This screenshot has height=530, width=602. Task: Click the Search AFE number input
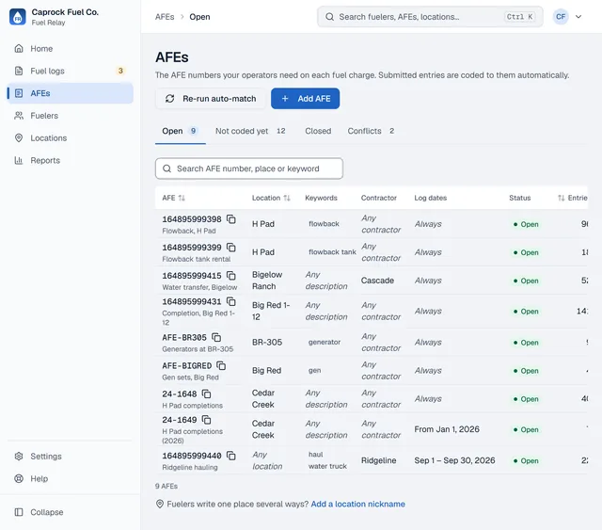click(x=249, y=169)
